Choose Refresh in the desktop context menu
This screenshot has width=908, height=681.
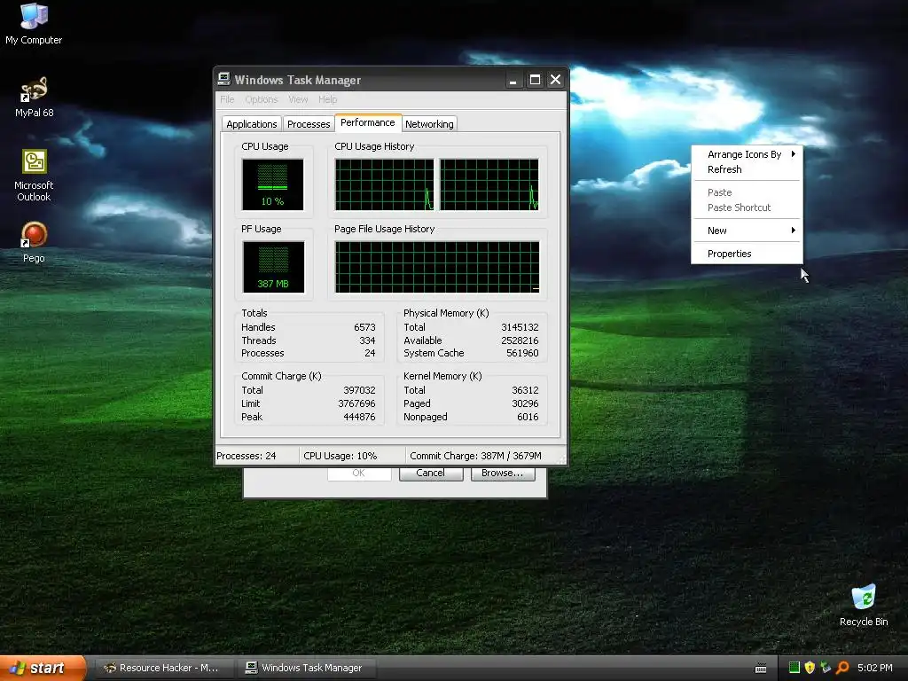click(747, 169)
